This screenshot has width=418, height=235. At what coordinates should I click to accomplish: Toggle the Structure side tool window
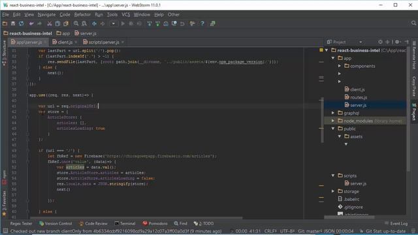[x=4, y=53]
